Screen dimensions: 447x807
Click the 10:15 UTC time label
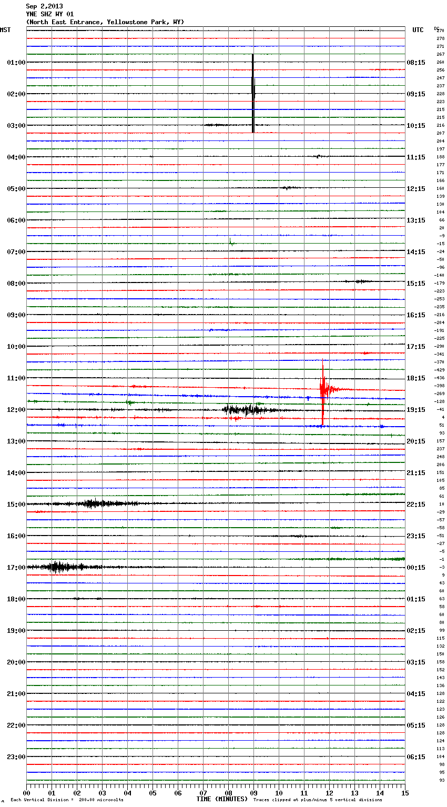(416, 126)
